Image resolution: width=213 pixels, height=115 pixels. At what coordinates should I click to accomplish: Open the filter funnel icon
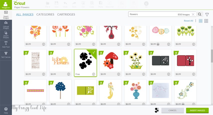click(207, 14)
